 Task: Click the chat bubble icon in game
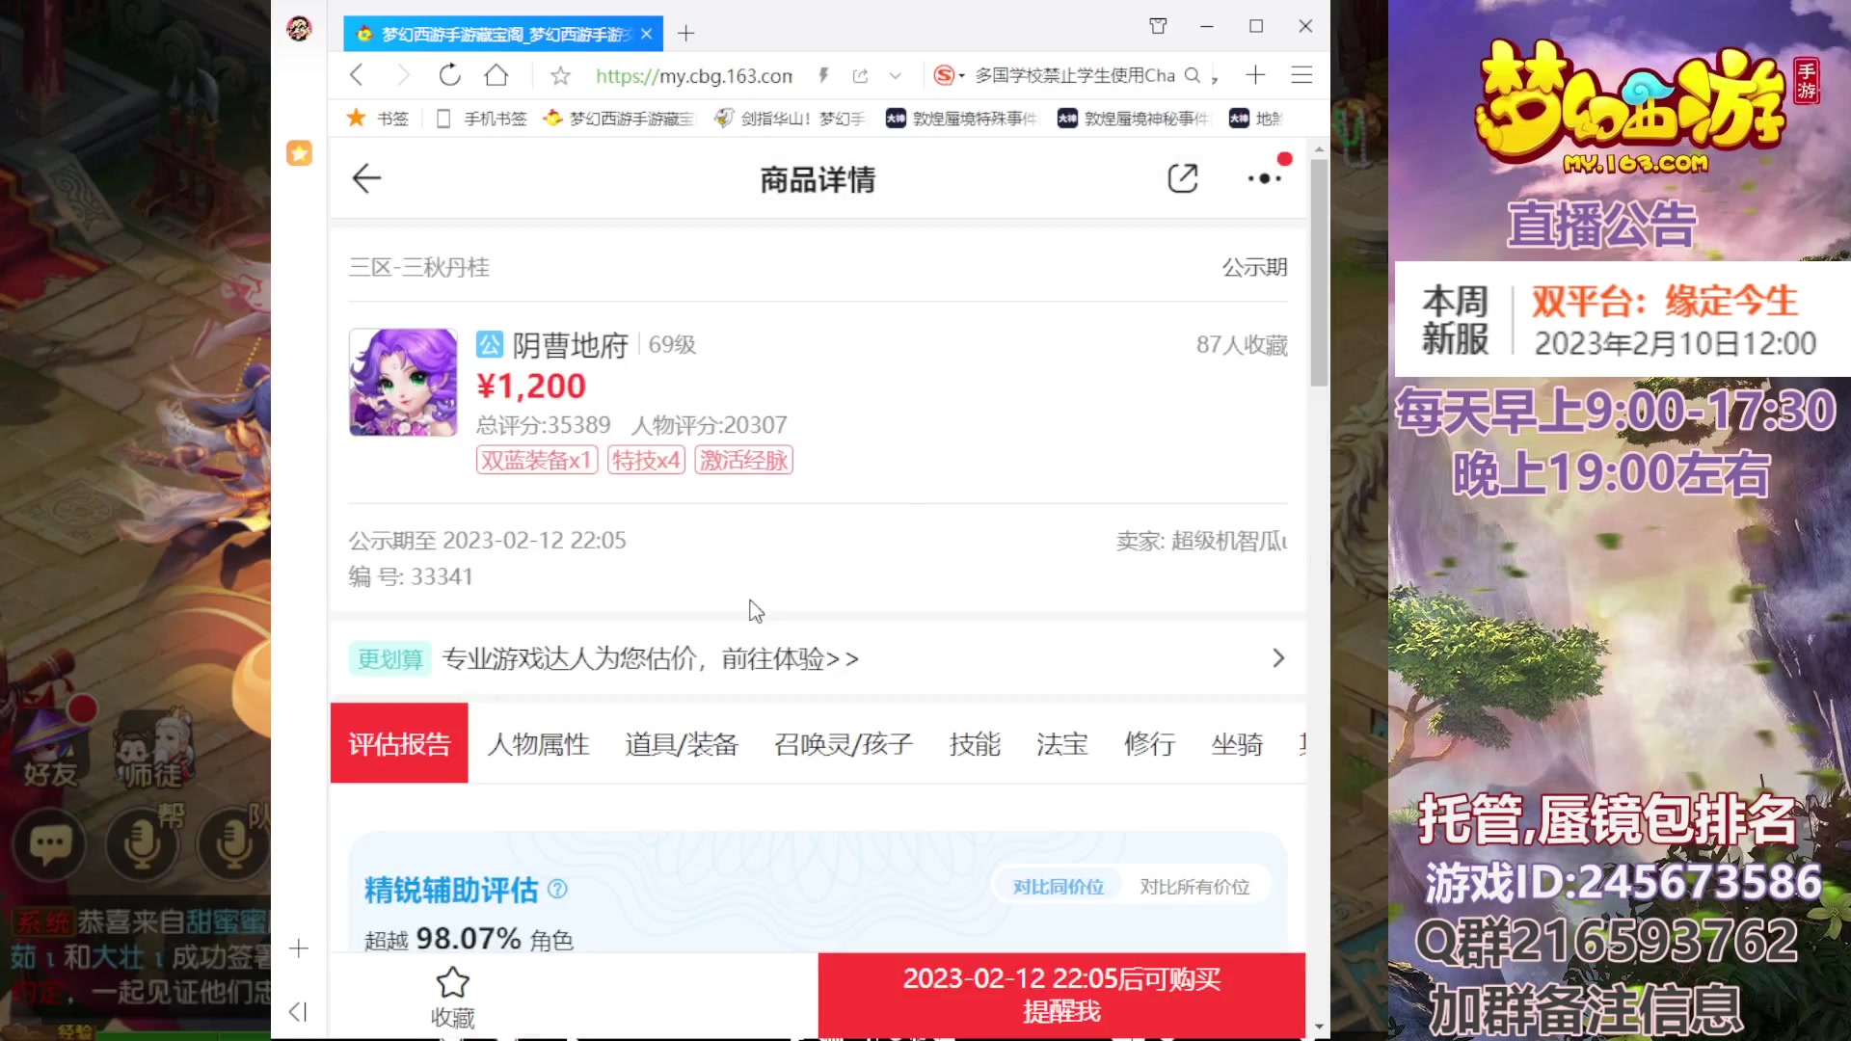[x=50, y=845]
